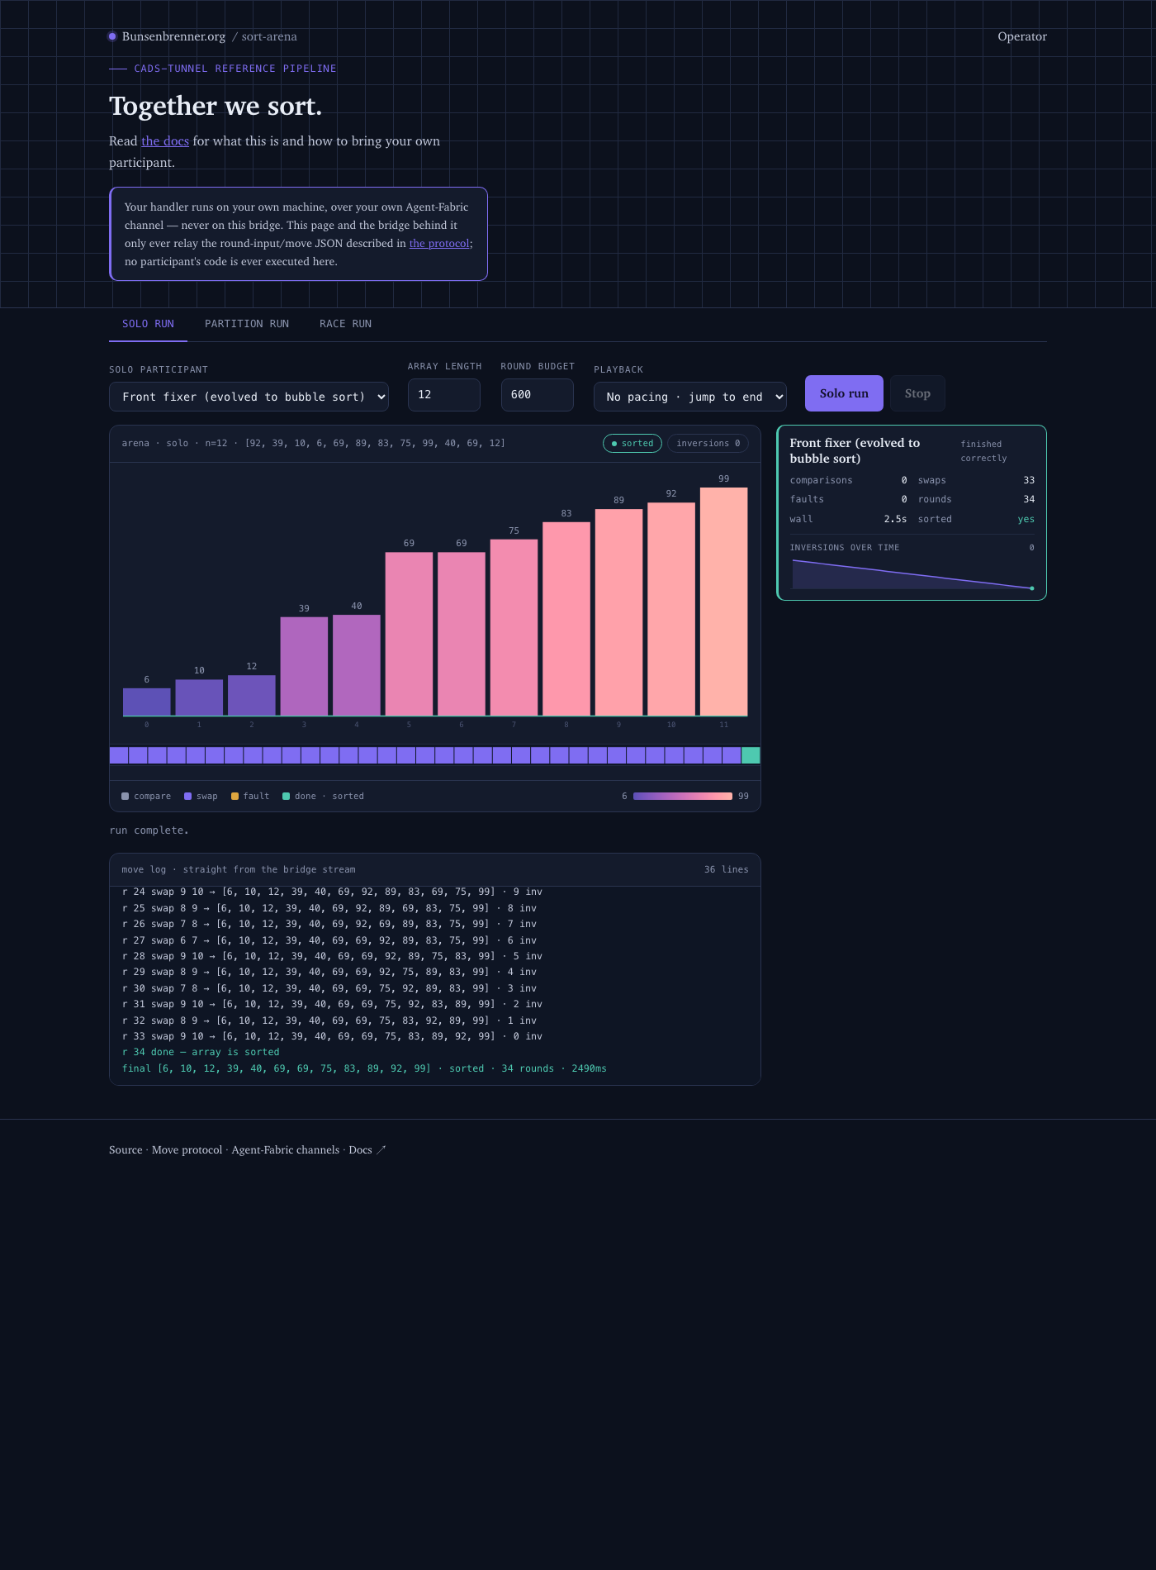This screenshot has width=1156, height=1570.
Task: Click the grey compare legend swatch
Action: click(x=126, y=797)
